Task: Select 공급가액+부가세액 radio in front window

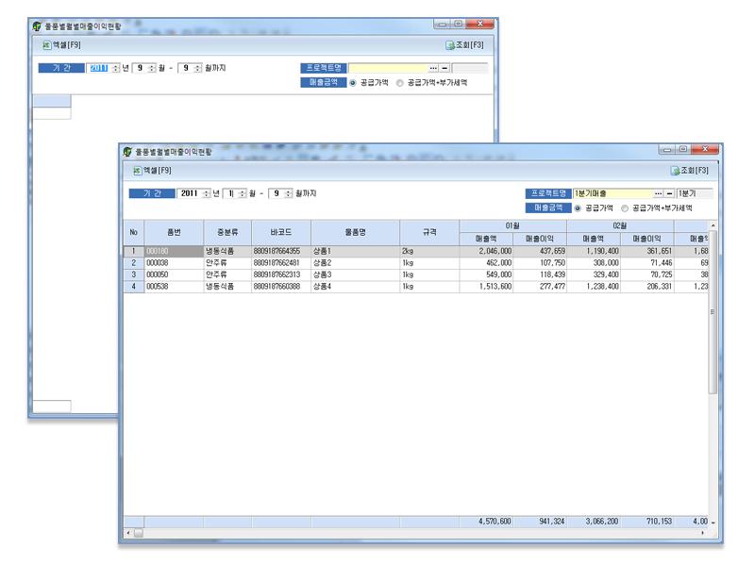Action: pos(625,208)
